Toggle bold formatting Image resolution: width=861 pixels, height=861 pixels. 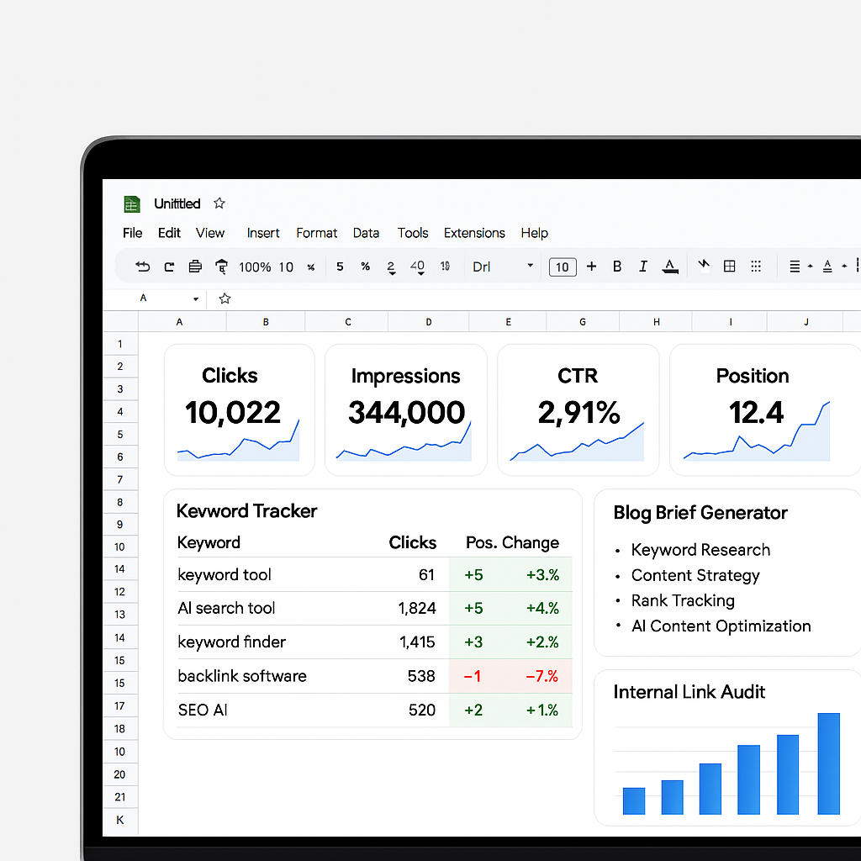click(617, 267)
